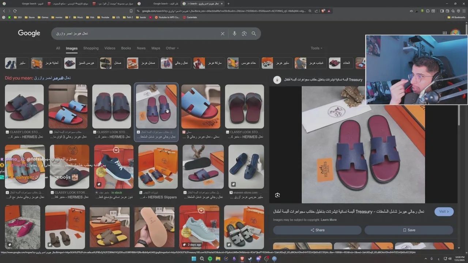468x263 pixels.
Task: Bookmark this page icon in address bar
Action: [131, 11]
